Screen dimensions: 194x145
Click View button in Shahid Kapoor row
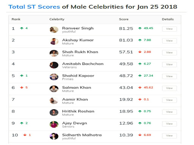coord(169,76)
